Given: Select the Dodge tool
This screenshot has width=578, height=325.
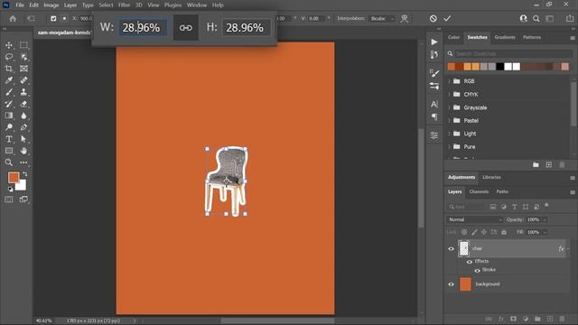Looking at the screenshot, I should click(9, 127).
